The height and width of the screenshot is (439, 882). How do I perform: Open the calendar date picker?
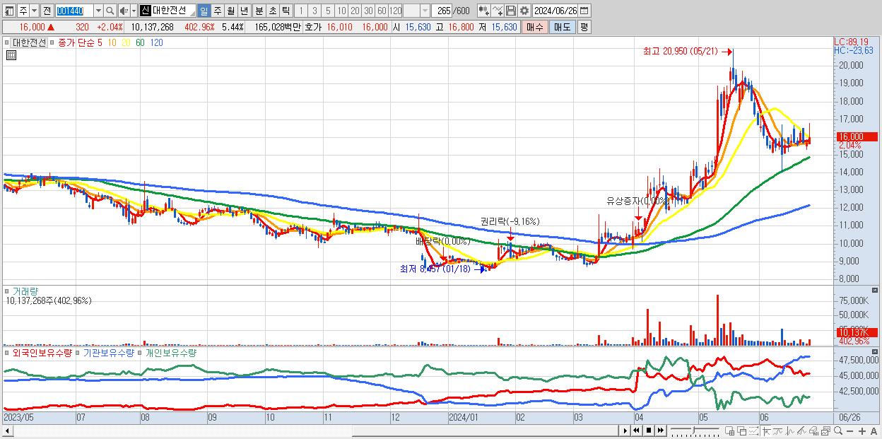coord(584,11)
